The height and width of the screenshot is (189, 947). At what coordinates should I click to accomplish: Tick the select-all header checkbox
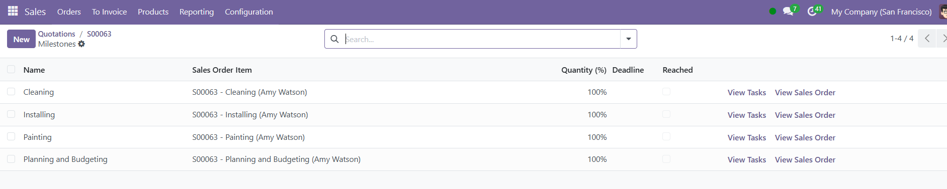tap(11, 70)
